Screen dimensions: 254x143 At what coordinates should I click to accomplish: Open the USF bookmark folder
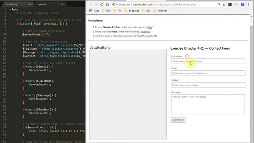[146, 11]
